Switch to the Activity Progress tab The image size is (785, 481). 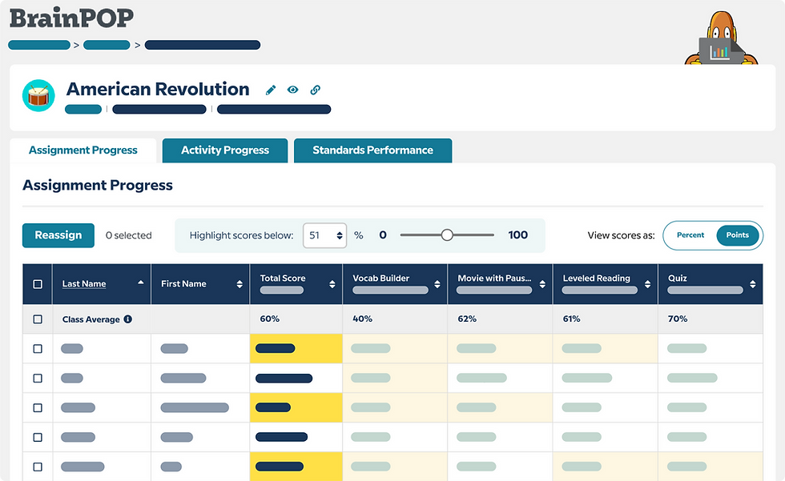pos(225,150)
